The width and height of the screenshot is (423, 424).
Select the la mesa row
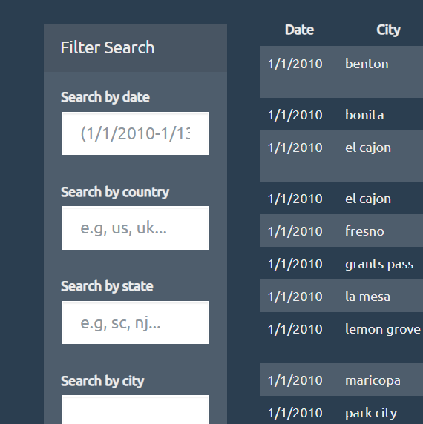(341, 296)
